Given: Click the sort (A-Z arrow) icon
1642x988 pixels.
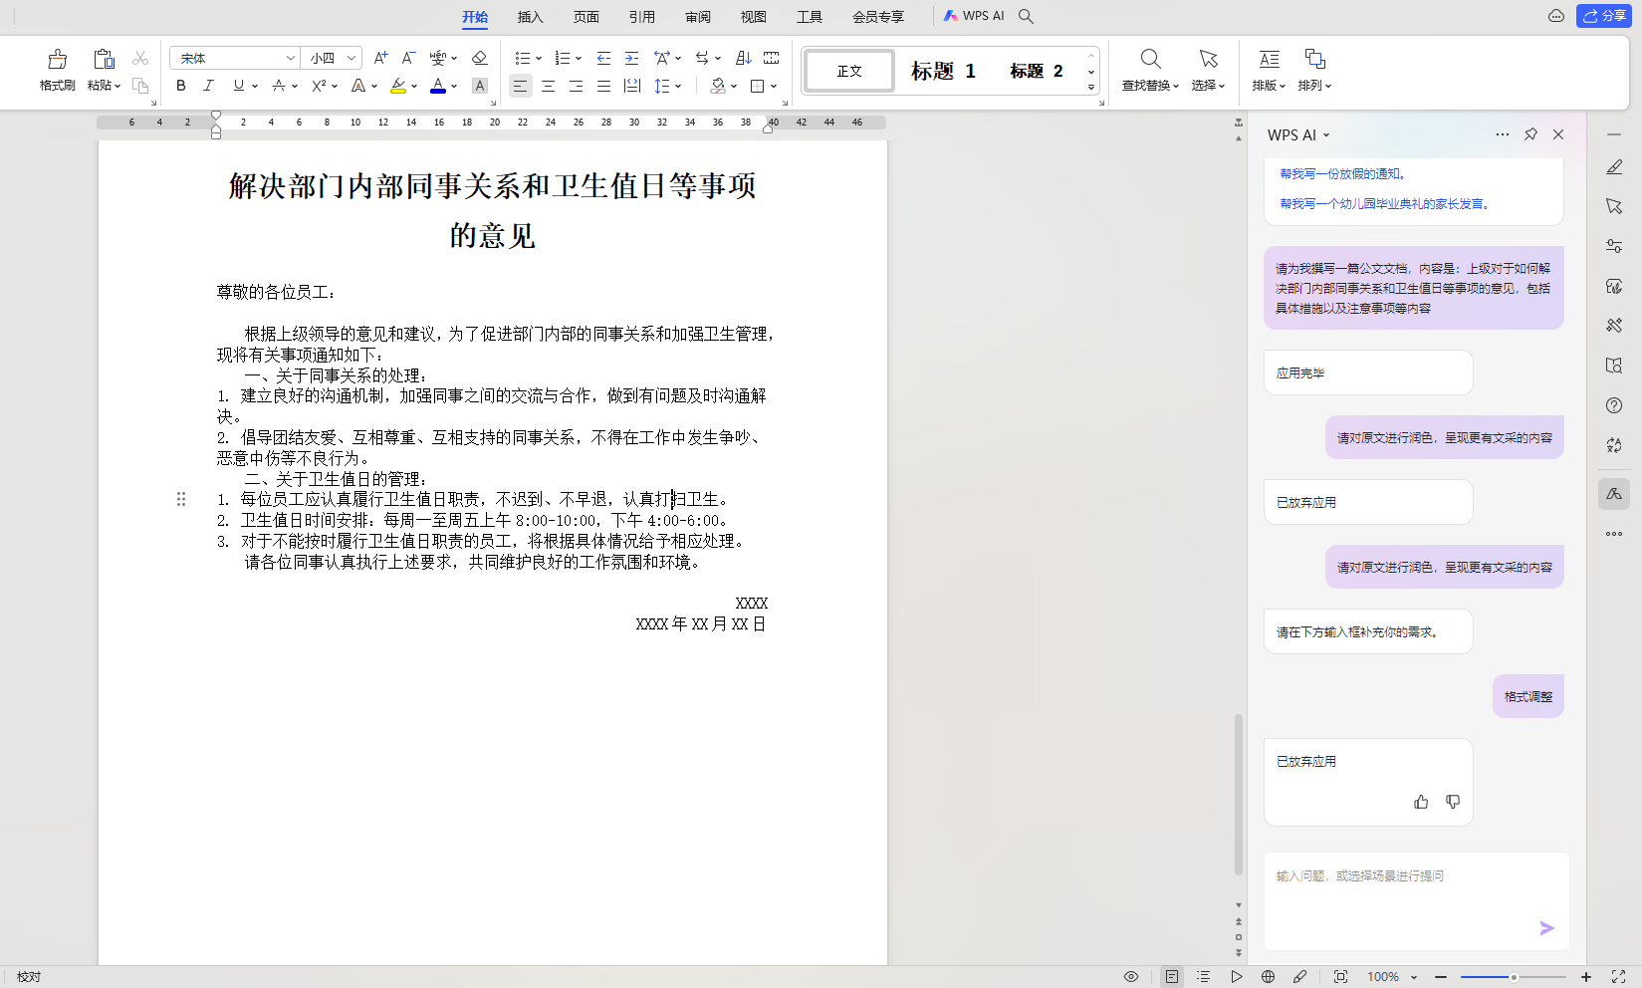Looking at the screenshot, I should tap(743, 59).
